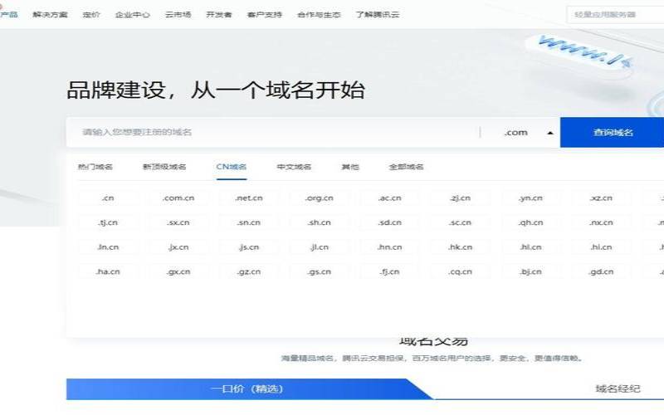The image size is (664, 415).
Task: Choose the .jx.cn suffix
Action: pos(178,247)
